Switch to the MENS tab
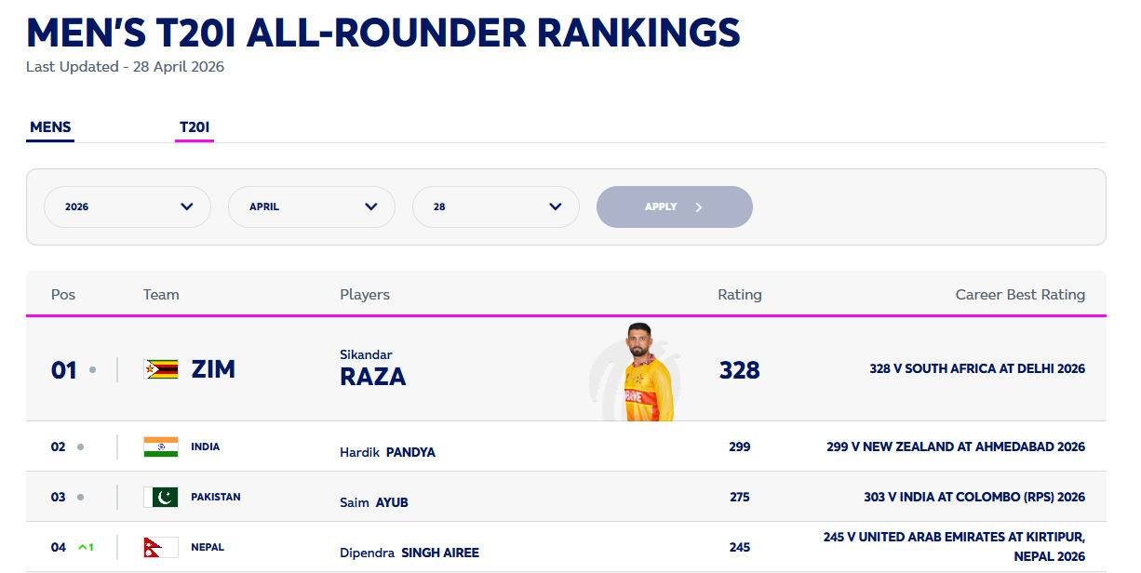The height and width of the screenshot is (573, 1141). [50, 127]
